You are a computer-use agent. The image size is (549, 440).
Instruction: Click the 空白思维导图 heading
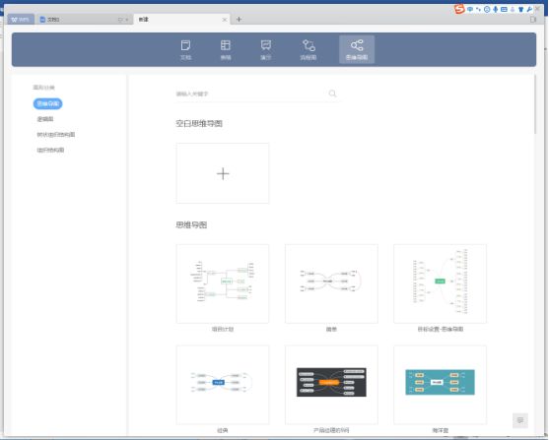coord(199,123)
